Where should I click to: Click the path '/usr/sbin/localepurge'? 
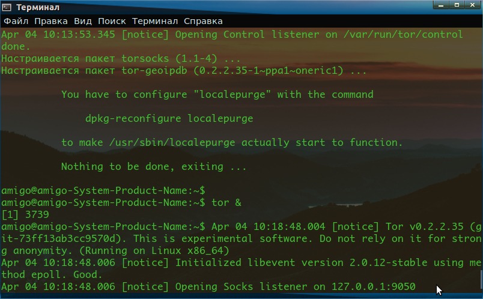(172, 142)
